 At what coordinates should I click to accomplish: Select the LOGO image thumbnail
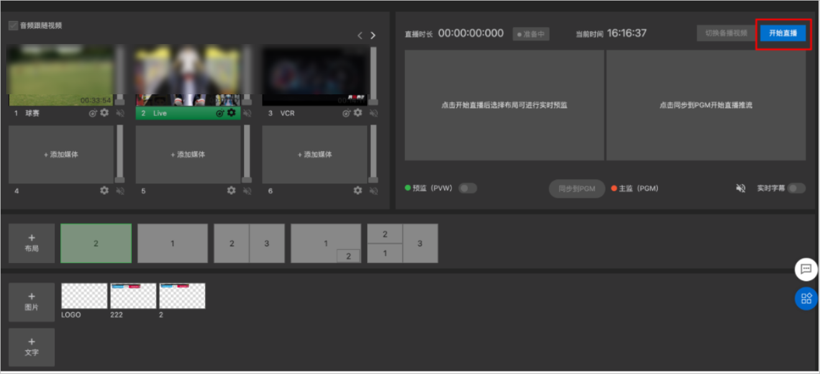84,296
